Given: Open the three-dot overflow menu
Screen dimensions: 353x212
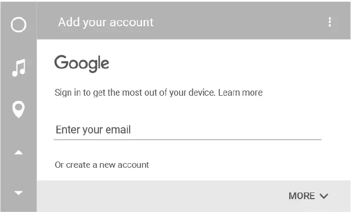Looking at the screenshot, I should (330, 22).
